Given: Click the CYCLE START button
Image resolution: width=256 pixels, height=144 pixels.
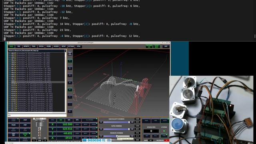Looking at the screenshot, I should [x=13, y=120].
